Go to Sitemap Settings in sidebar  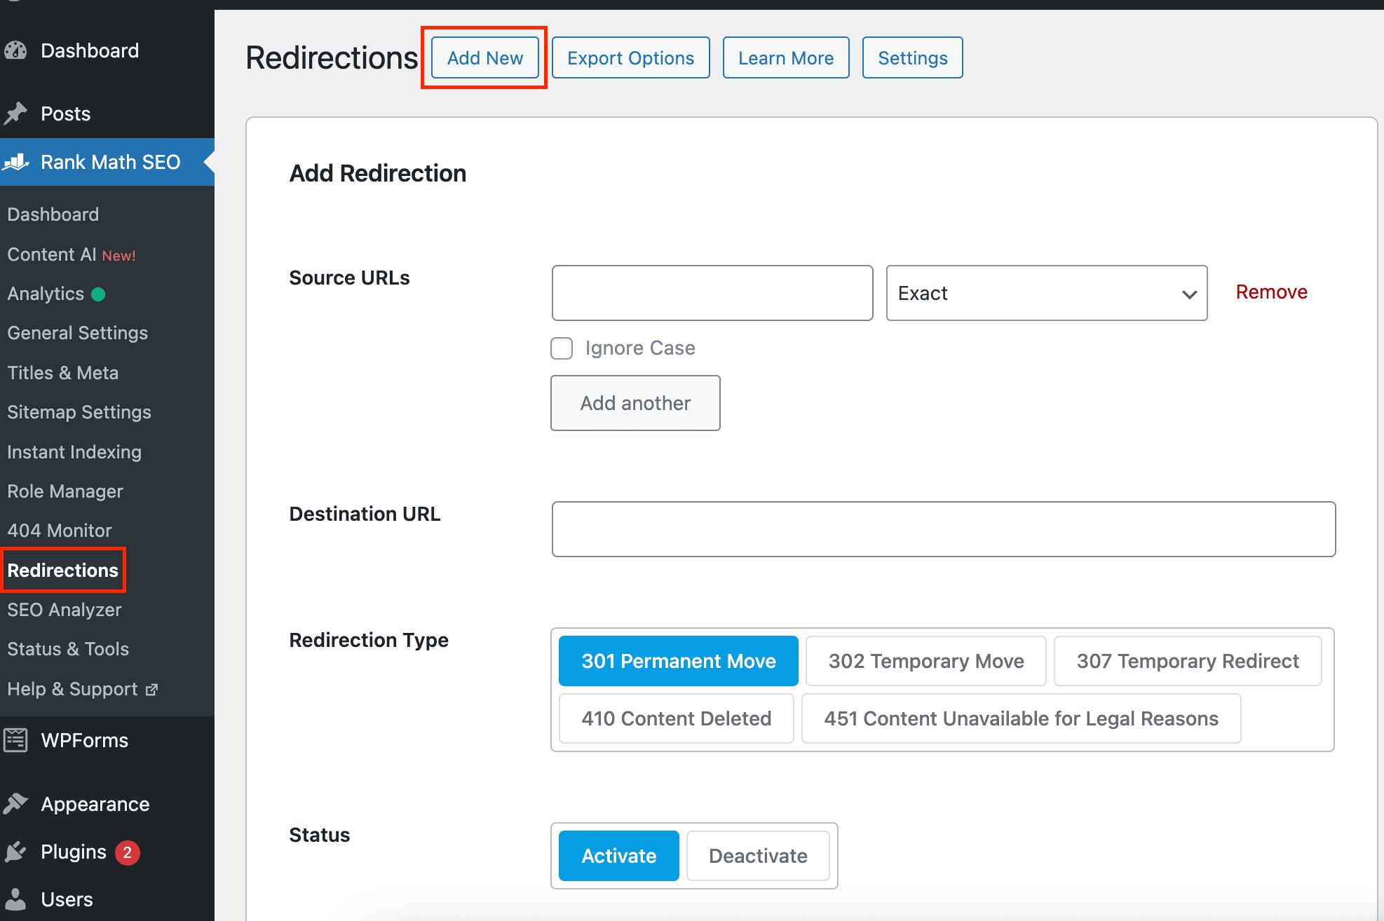pyautogui.click(x=79, y=412)
